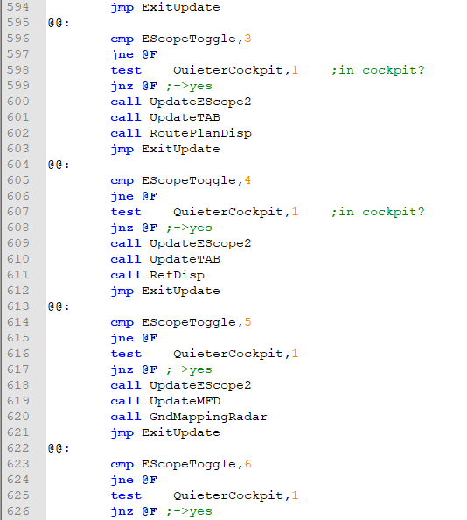Viewport: 467px width, 520px height.
Task: Click the value 4 in the EScopeToggle compare
Action: pyautogui.click(x=247, y=180)
